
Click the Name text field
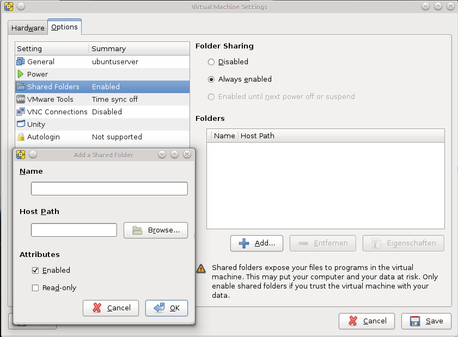coord(109,189)
